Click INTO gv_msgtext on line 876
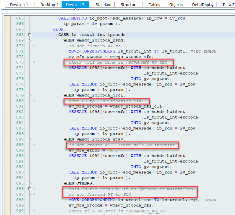 coord(151,79)
